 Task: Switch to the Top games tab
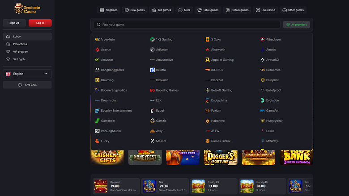click(162, 10)
